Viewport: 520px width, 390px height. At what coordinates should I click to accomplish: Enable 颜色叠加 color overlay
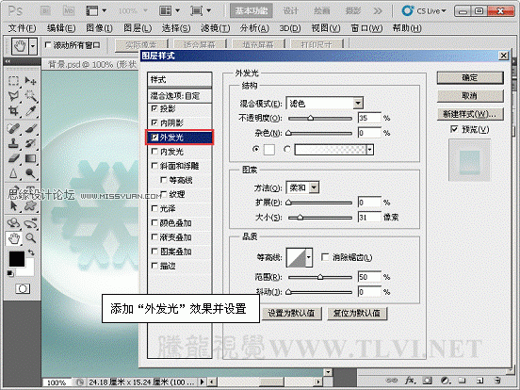tap(154, 222)
